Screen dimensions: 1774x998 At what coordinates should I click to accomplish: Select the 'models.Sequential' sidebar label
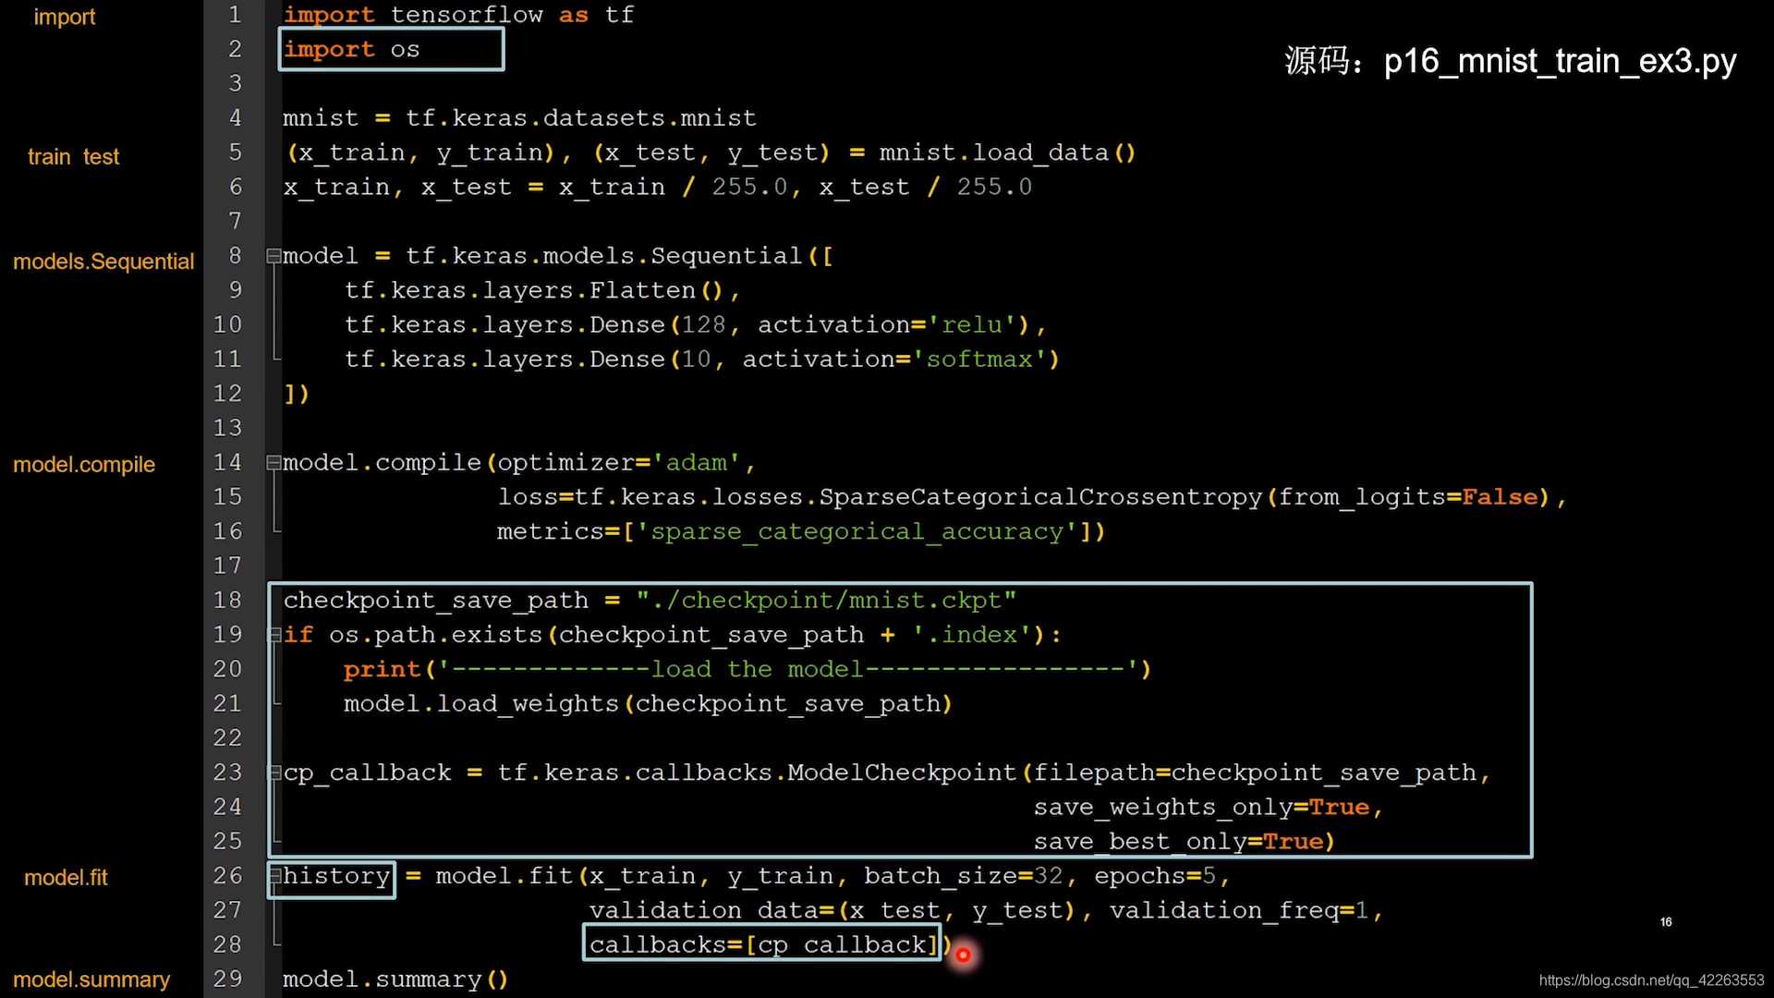tap(104, 261)
